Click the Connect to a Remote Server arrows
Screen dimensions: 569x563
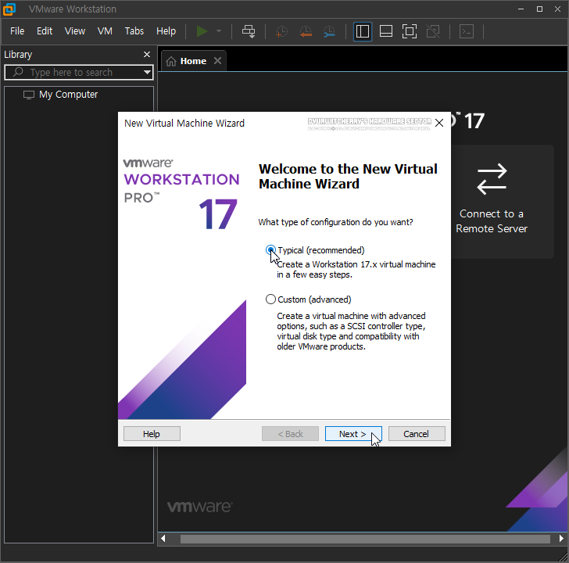coord(492,179)
